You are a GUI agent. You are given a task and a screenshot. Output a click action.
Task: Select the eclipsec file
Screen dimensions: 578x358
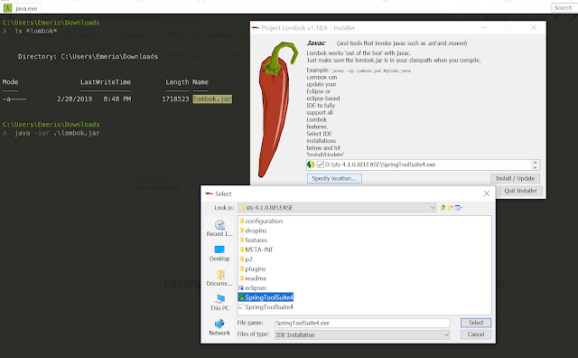click(x=253, y=287)
